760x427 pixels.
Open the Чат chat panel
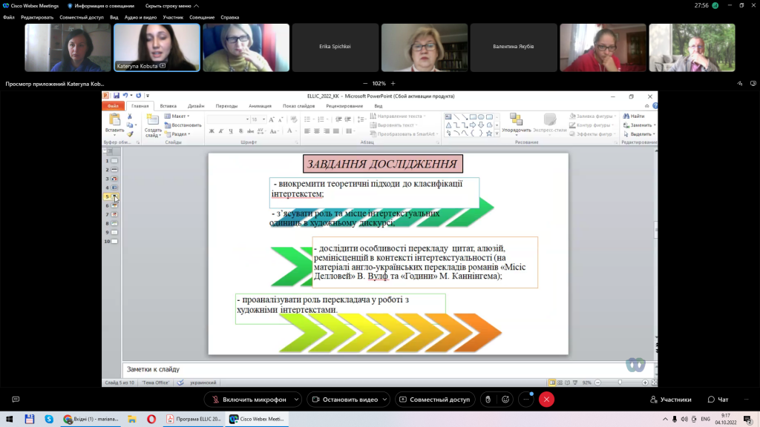pos(718,400)
